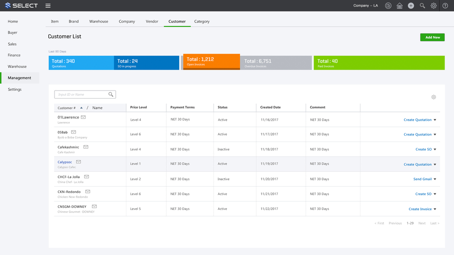Go to Next page in pagination

(x=422, y=223)
